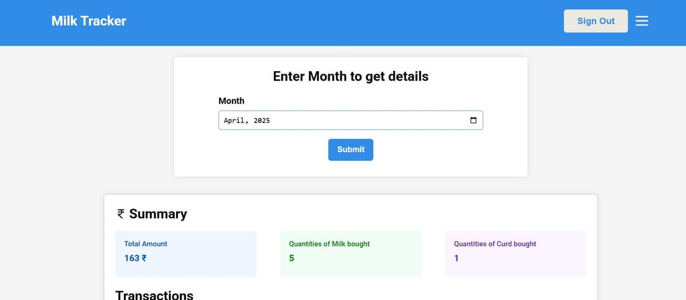
Task: Click the "Enter Month to get details" heading
Action: coord(351,77)
